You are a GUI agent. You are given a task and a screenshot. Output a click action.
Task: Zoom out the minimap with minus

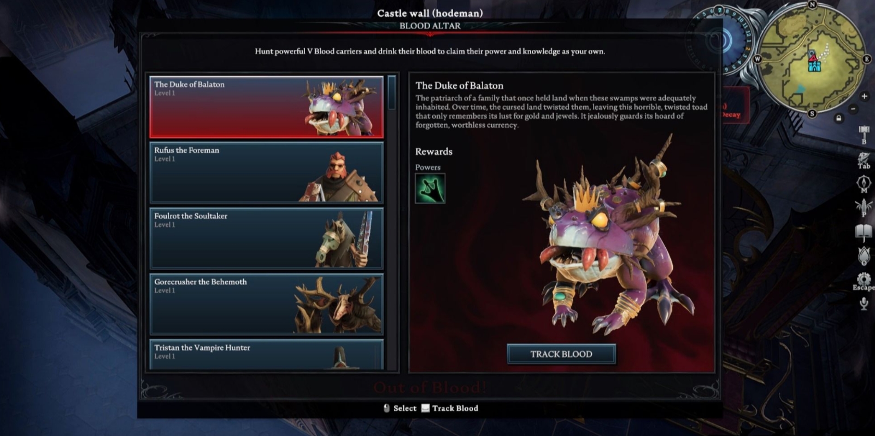pos(853,109)
